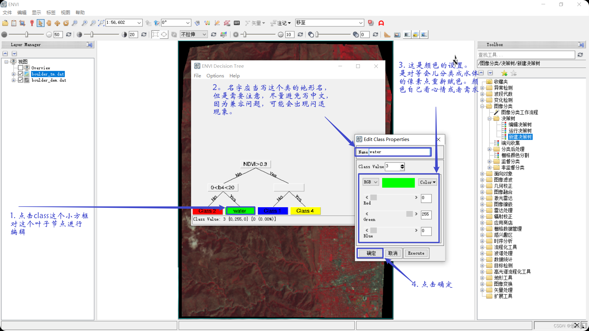The height and width of the screenshot is (331, 589).
Task: Click the Rotate view tool icon
Action: click(66, 23)
